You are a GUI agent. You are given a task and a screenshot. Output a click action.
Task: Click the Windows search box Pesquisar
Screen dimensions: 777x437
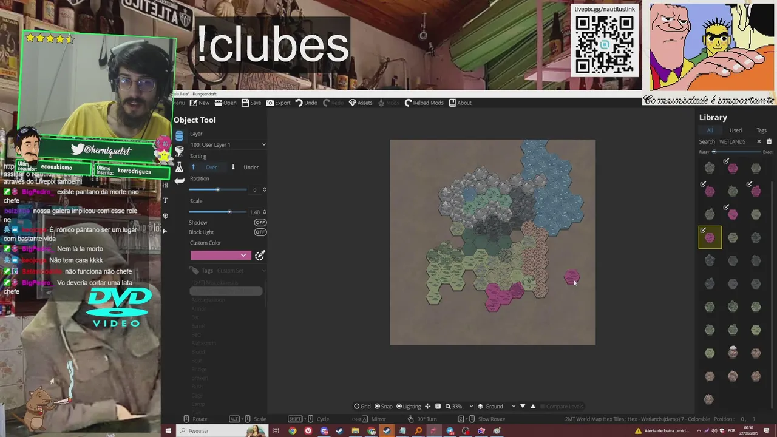[x=223, y=431]
